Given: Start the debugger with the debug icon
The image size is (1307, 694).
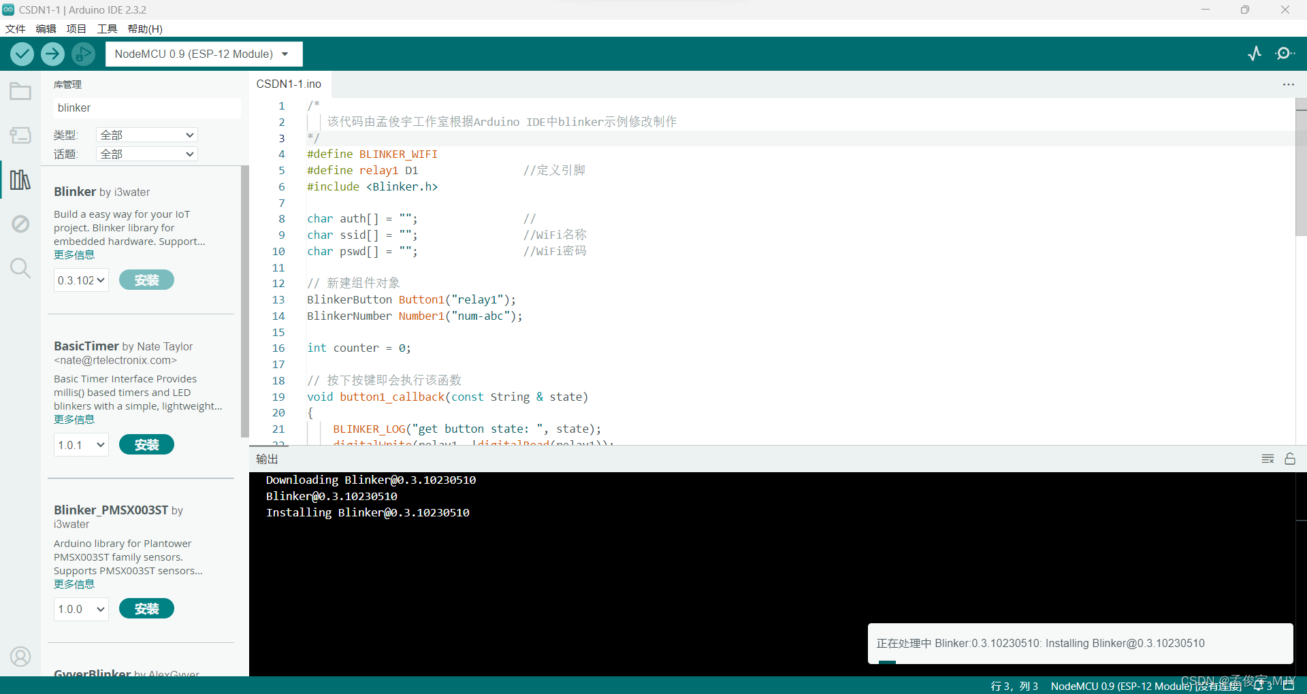Looking at the screenshot, I should click(x=83, y=54).
